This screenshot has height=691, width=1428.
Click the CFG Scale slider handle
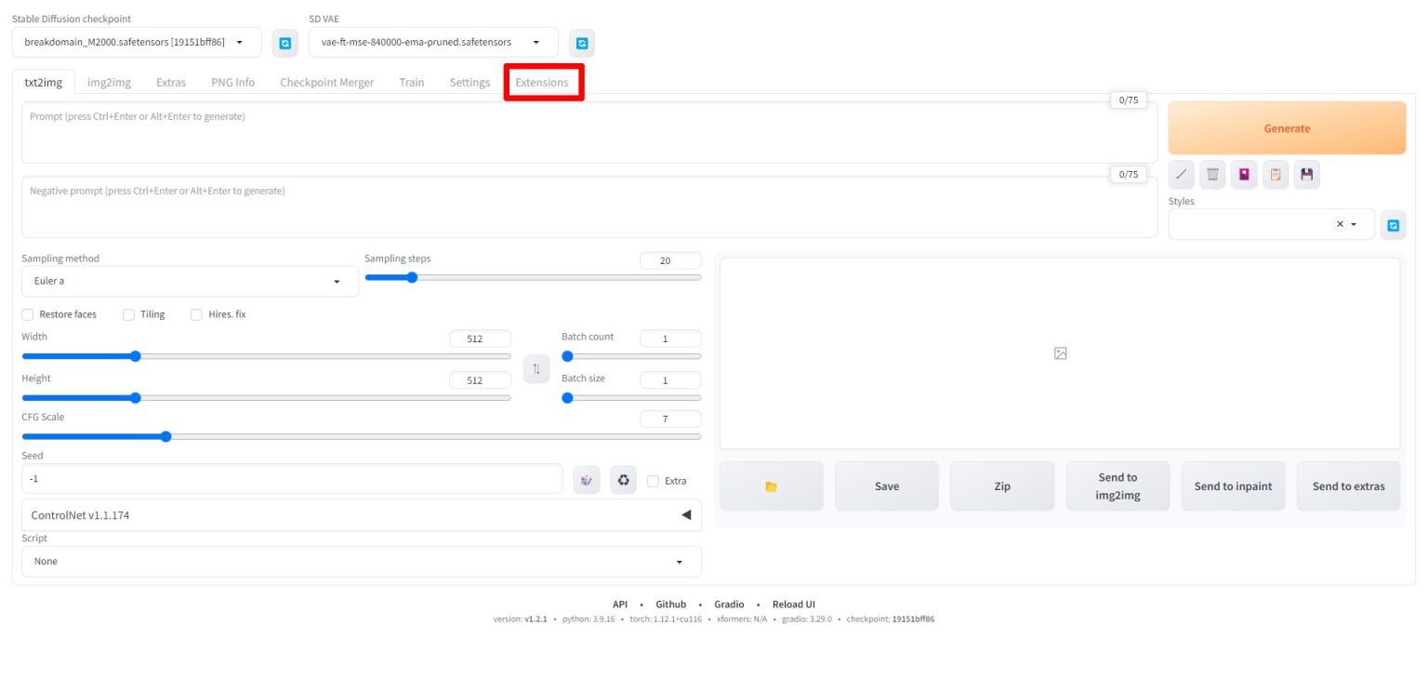click(x=165, y=436)
